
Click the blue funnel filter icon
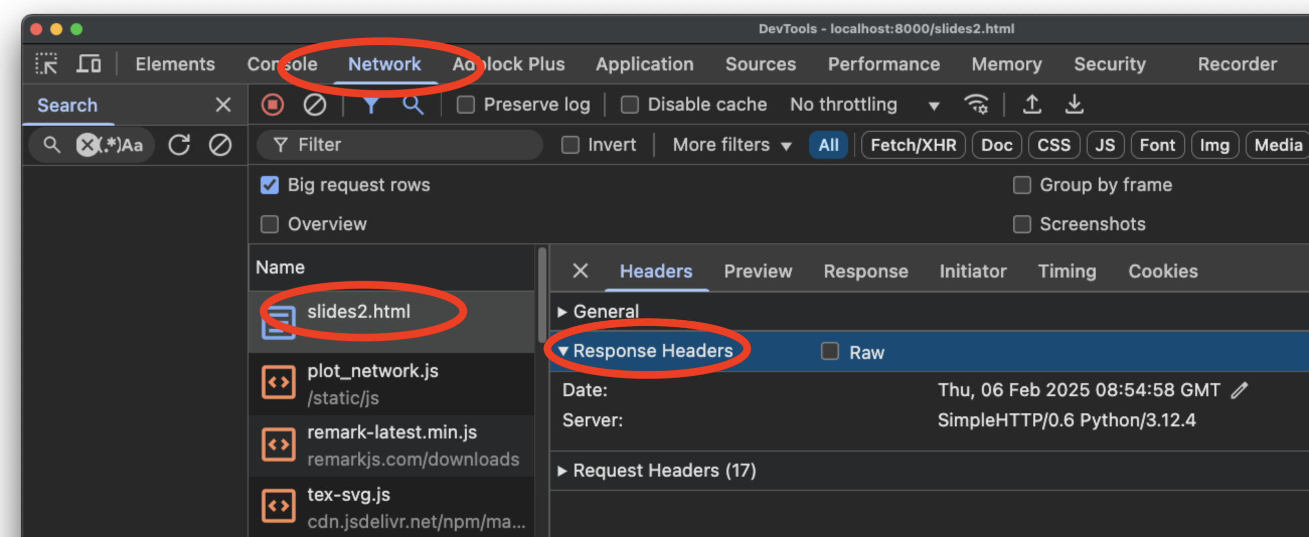(x=371, y=105)
